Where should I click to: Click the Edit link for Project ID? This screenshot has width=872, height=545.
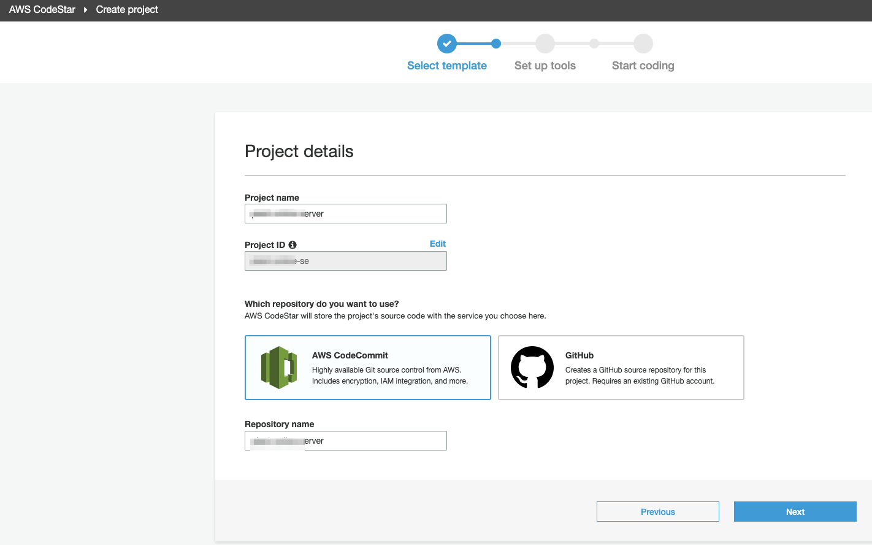[x=438, y=244]
